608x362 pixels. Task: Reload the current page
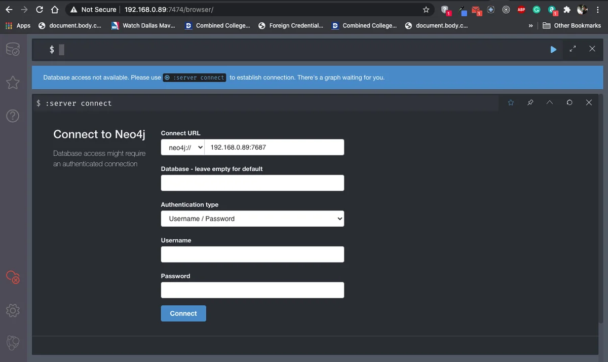(40, 10)
